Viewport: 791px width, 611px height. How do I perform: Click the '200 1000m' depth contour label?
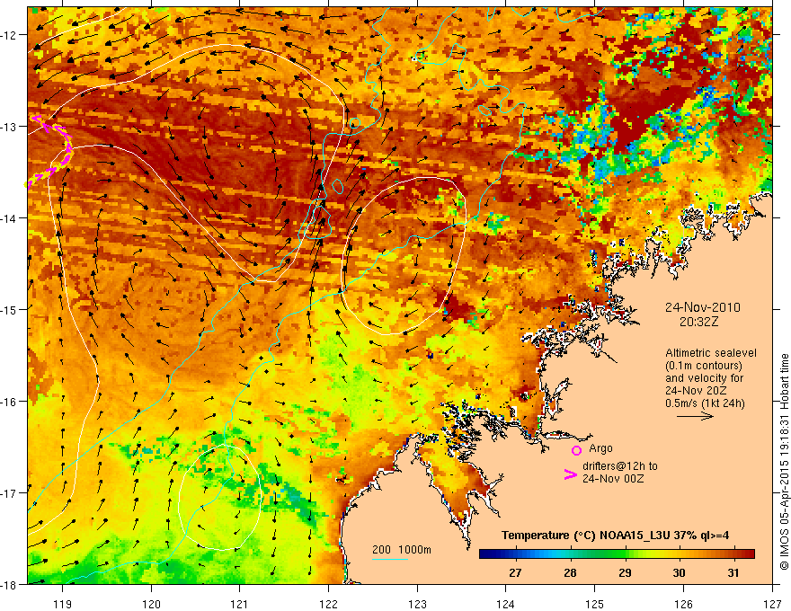(x=402, y=550)
